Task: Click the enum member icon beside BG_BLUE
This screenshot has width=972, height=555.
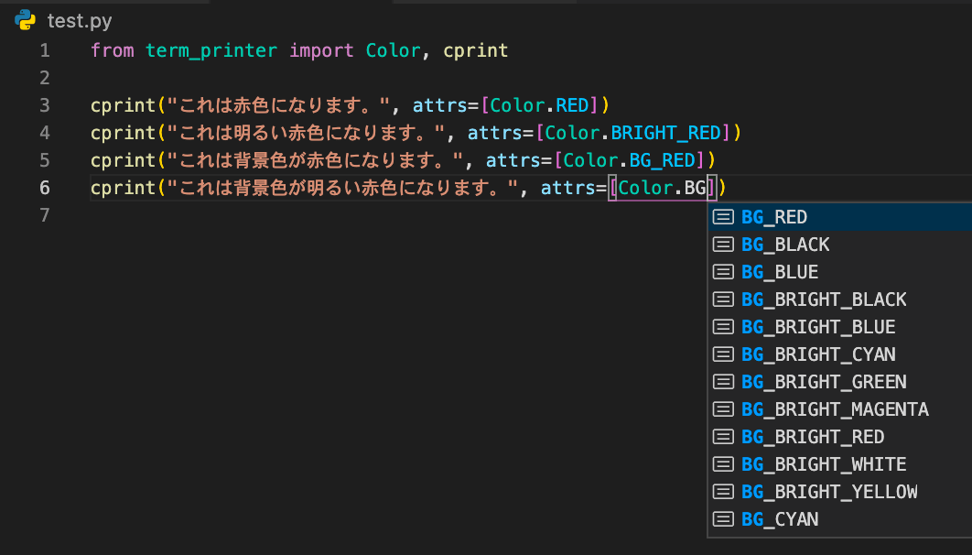Action: tap(723, 272)
